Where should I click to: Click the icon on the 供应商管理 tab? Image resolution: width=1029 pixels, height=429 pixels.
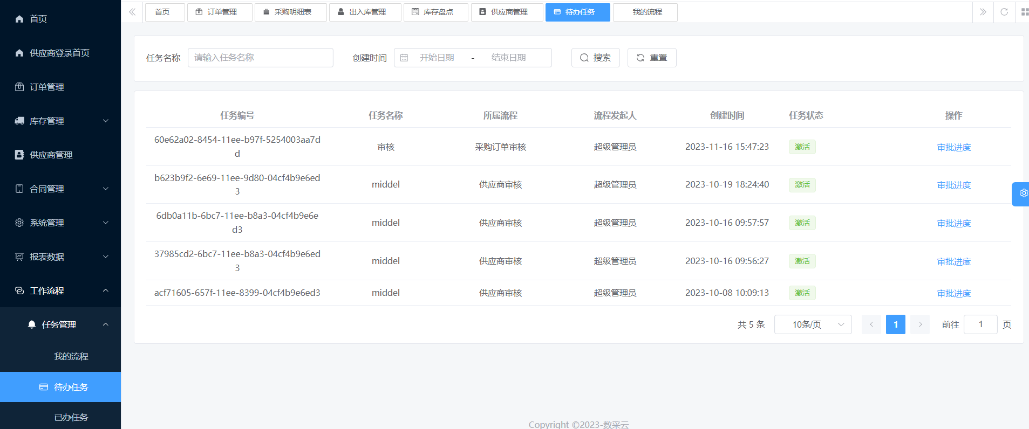click(x=482, y=12)
